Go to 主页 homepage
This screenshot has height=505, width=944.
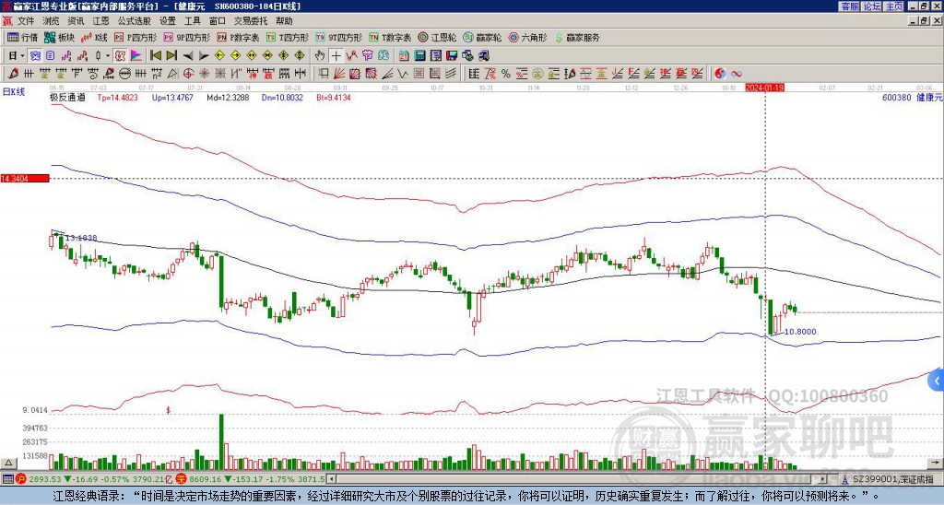894,6
